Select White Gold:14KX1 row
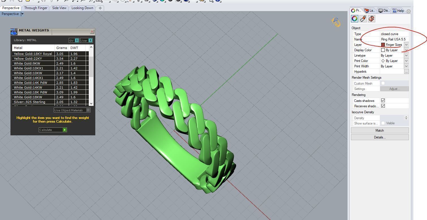 tap(50, 78)
